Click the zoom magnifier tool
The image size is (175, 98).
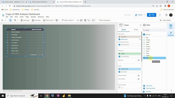point(15,20)
